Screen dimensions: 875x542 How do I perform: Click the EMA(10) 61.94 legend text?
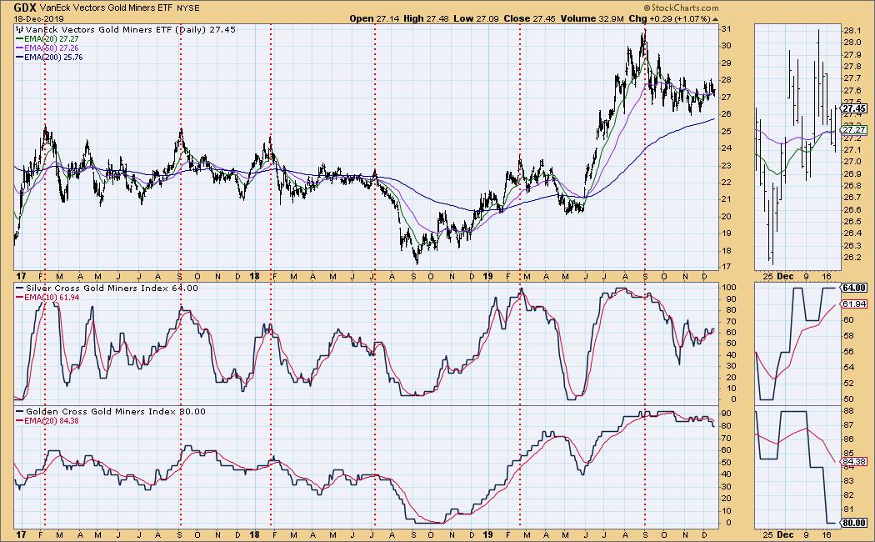(x=52, y=298)
